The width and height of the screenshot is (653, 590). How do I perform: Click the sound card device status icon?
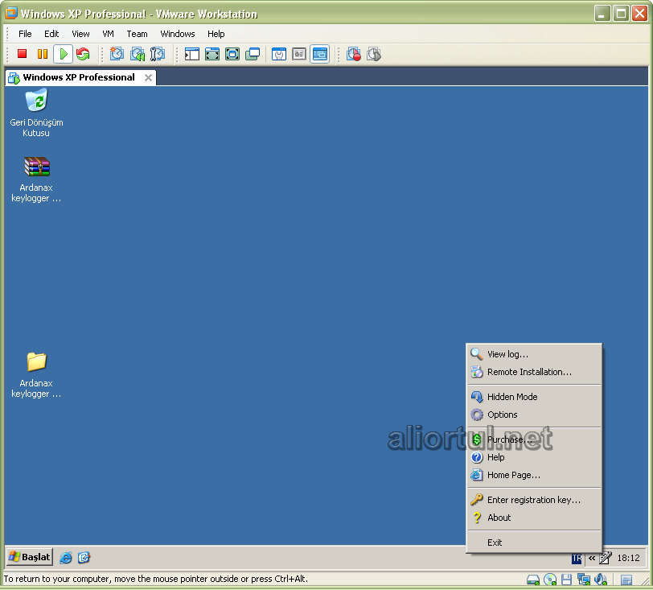(x=601, y=580)
